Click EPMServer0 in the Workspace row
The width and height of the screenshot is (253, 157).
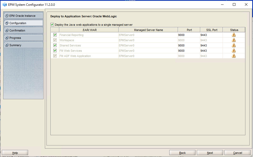tap(126, 40)
